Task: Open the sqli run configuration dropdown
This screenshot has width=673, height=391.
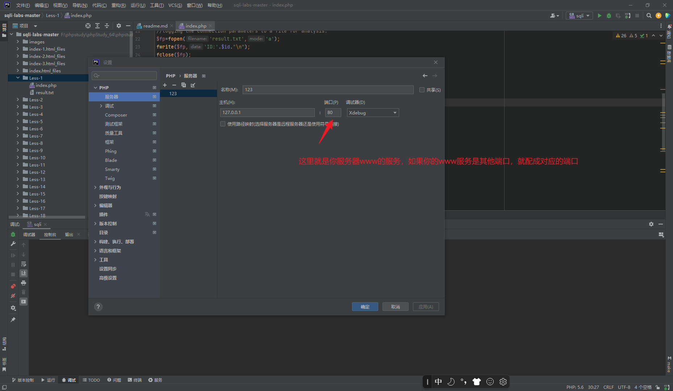Action: click(x=580, y=16)
